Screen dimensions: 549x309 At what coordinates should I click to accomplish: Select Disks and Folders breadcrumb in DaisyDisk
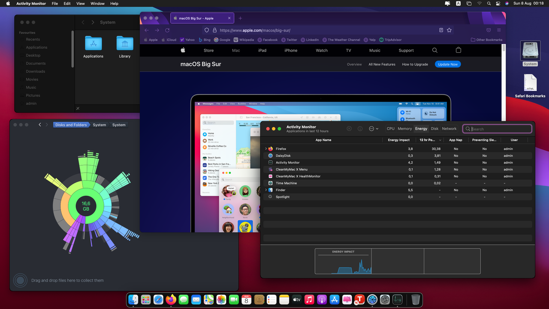coord(71,125)
